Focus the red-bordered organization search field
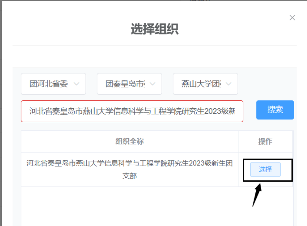 click(132, 111)
